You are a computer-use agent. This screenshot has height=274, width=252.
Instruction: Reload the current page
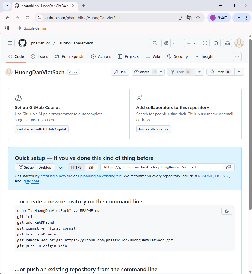tap(28, 18)
